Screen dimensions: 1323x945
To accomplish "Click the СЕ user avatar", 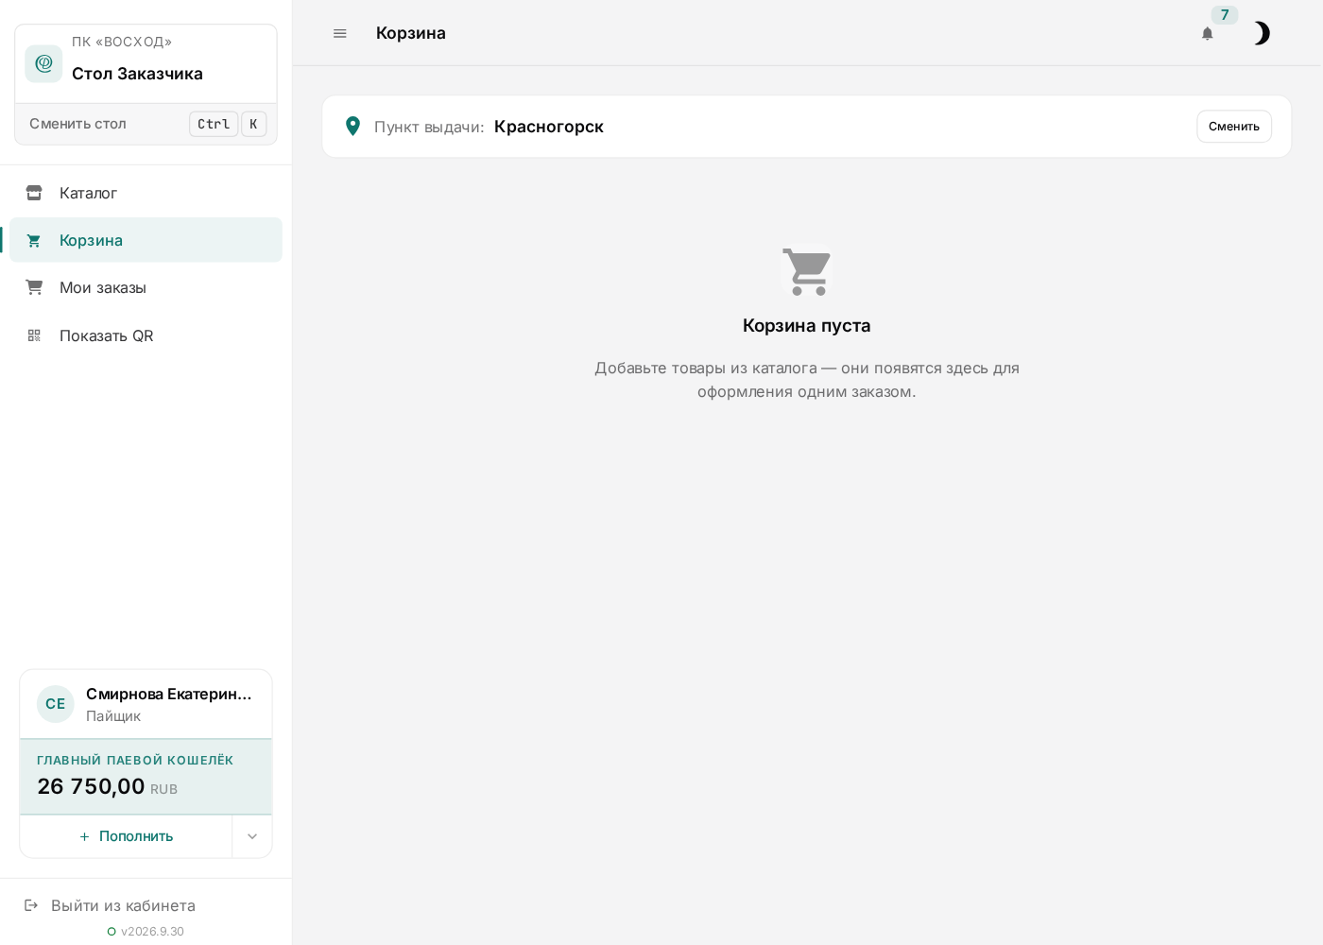I will point(56,704).
